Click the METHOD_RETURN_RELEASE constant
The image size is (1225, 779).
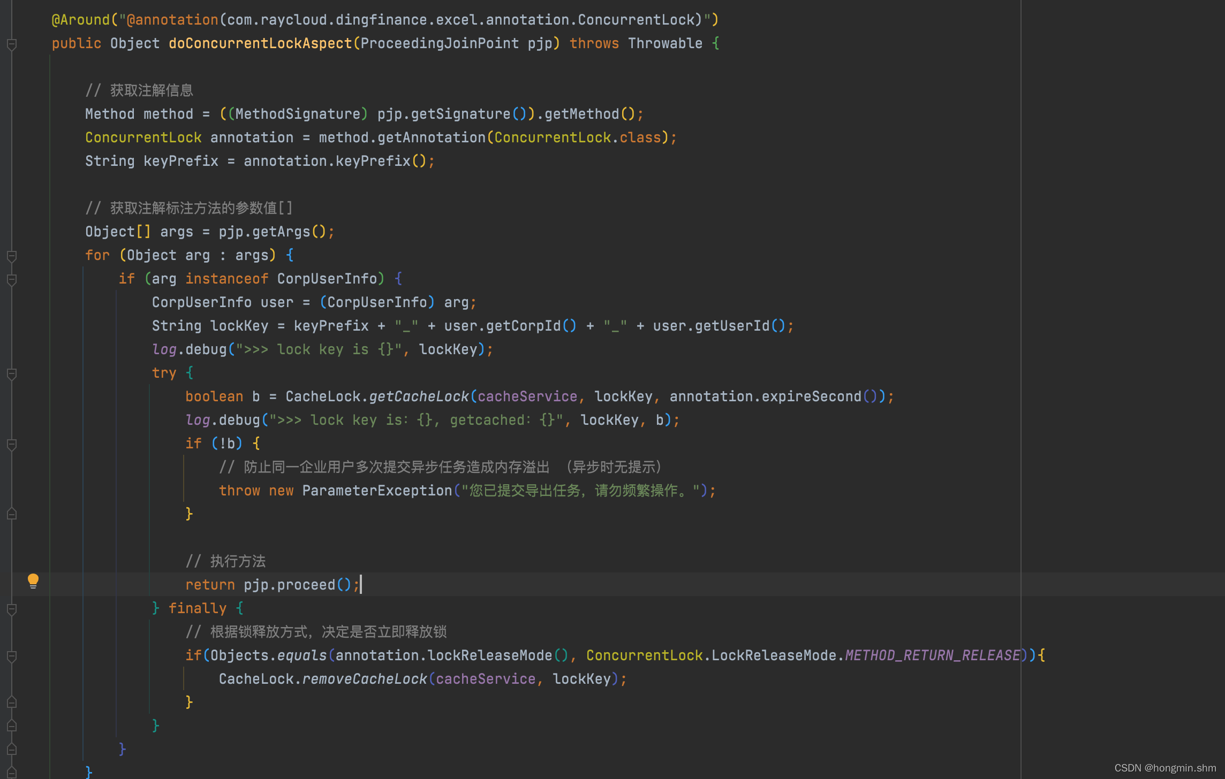click(932, 655)
